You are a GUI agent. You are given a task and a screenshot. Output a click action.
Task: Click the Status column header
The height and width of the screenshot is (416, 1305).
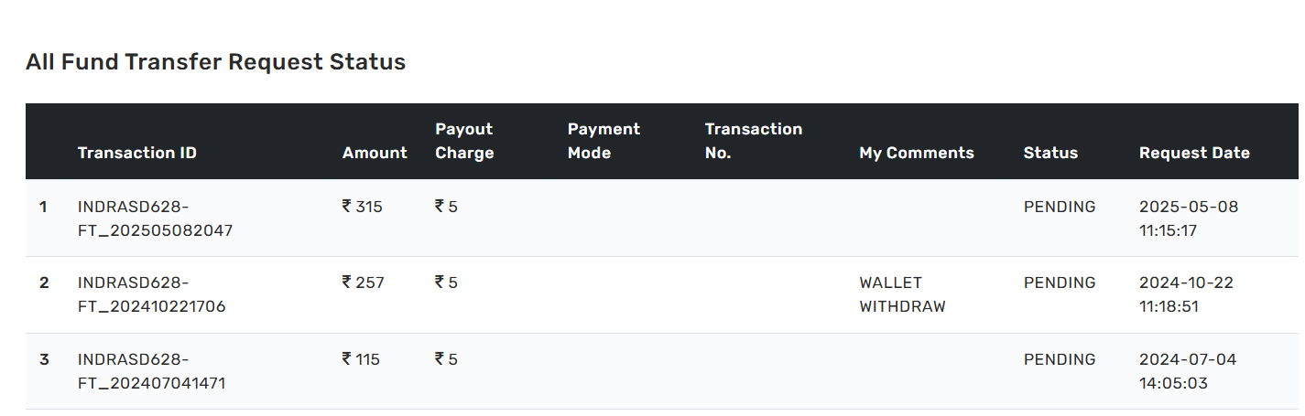[1050, 153]
